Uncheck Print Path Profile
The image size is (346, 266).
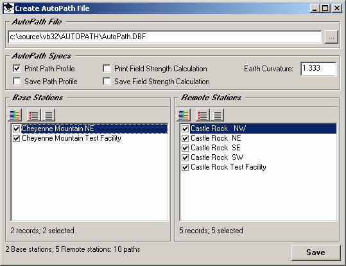click(17, 69)
